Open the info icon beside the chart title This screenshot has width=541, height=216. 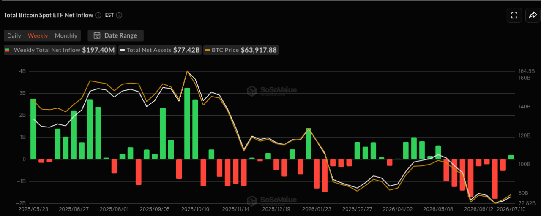98,15
